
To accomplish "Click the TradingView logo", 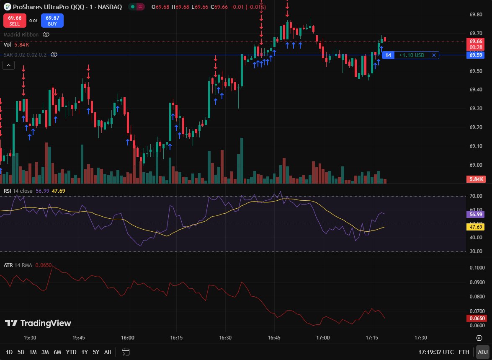I will click(x=38, y=323).
